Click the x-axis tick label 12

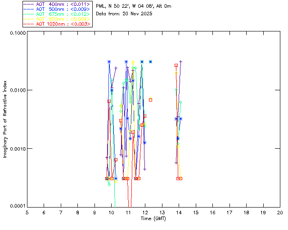145,212
